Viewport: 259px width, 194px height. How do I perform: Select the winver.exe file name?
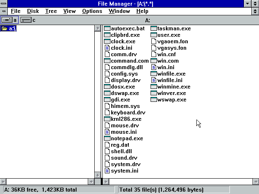(172, 93)
